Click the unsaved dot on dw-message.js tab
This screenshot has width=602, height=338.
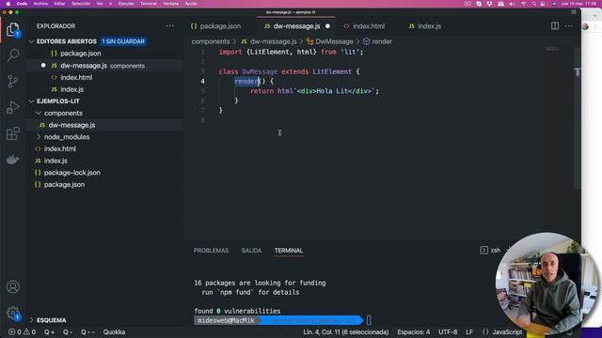click(327, 26)
